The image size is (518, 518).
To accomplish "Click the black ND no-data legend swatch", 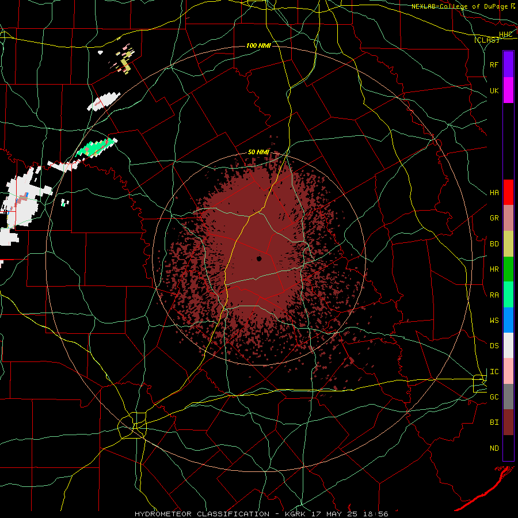I will [x=508, y=448].
